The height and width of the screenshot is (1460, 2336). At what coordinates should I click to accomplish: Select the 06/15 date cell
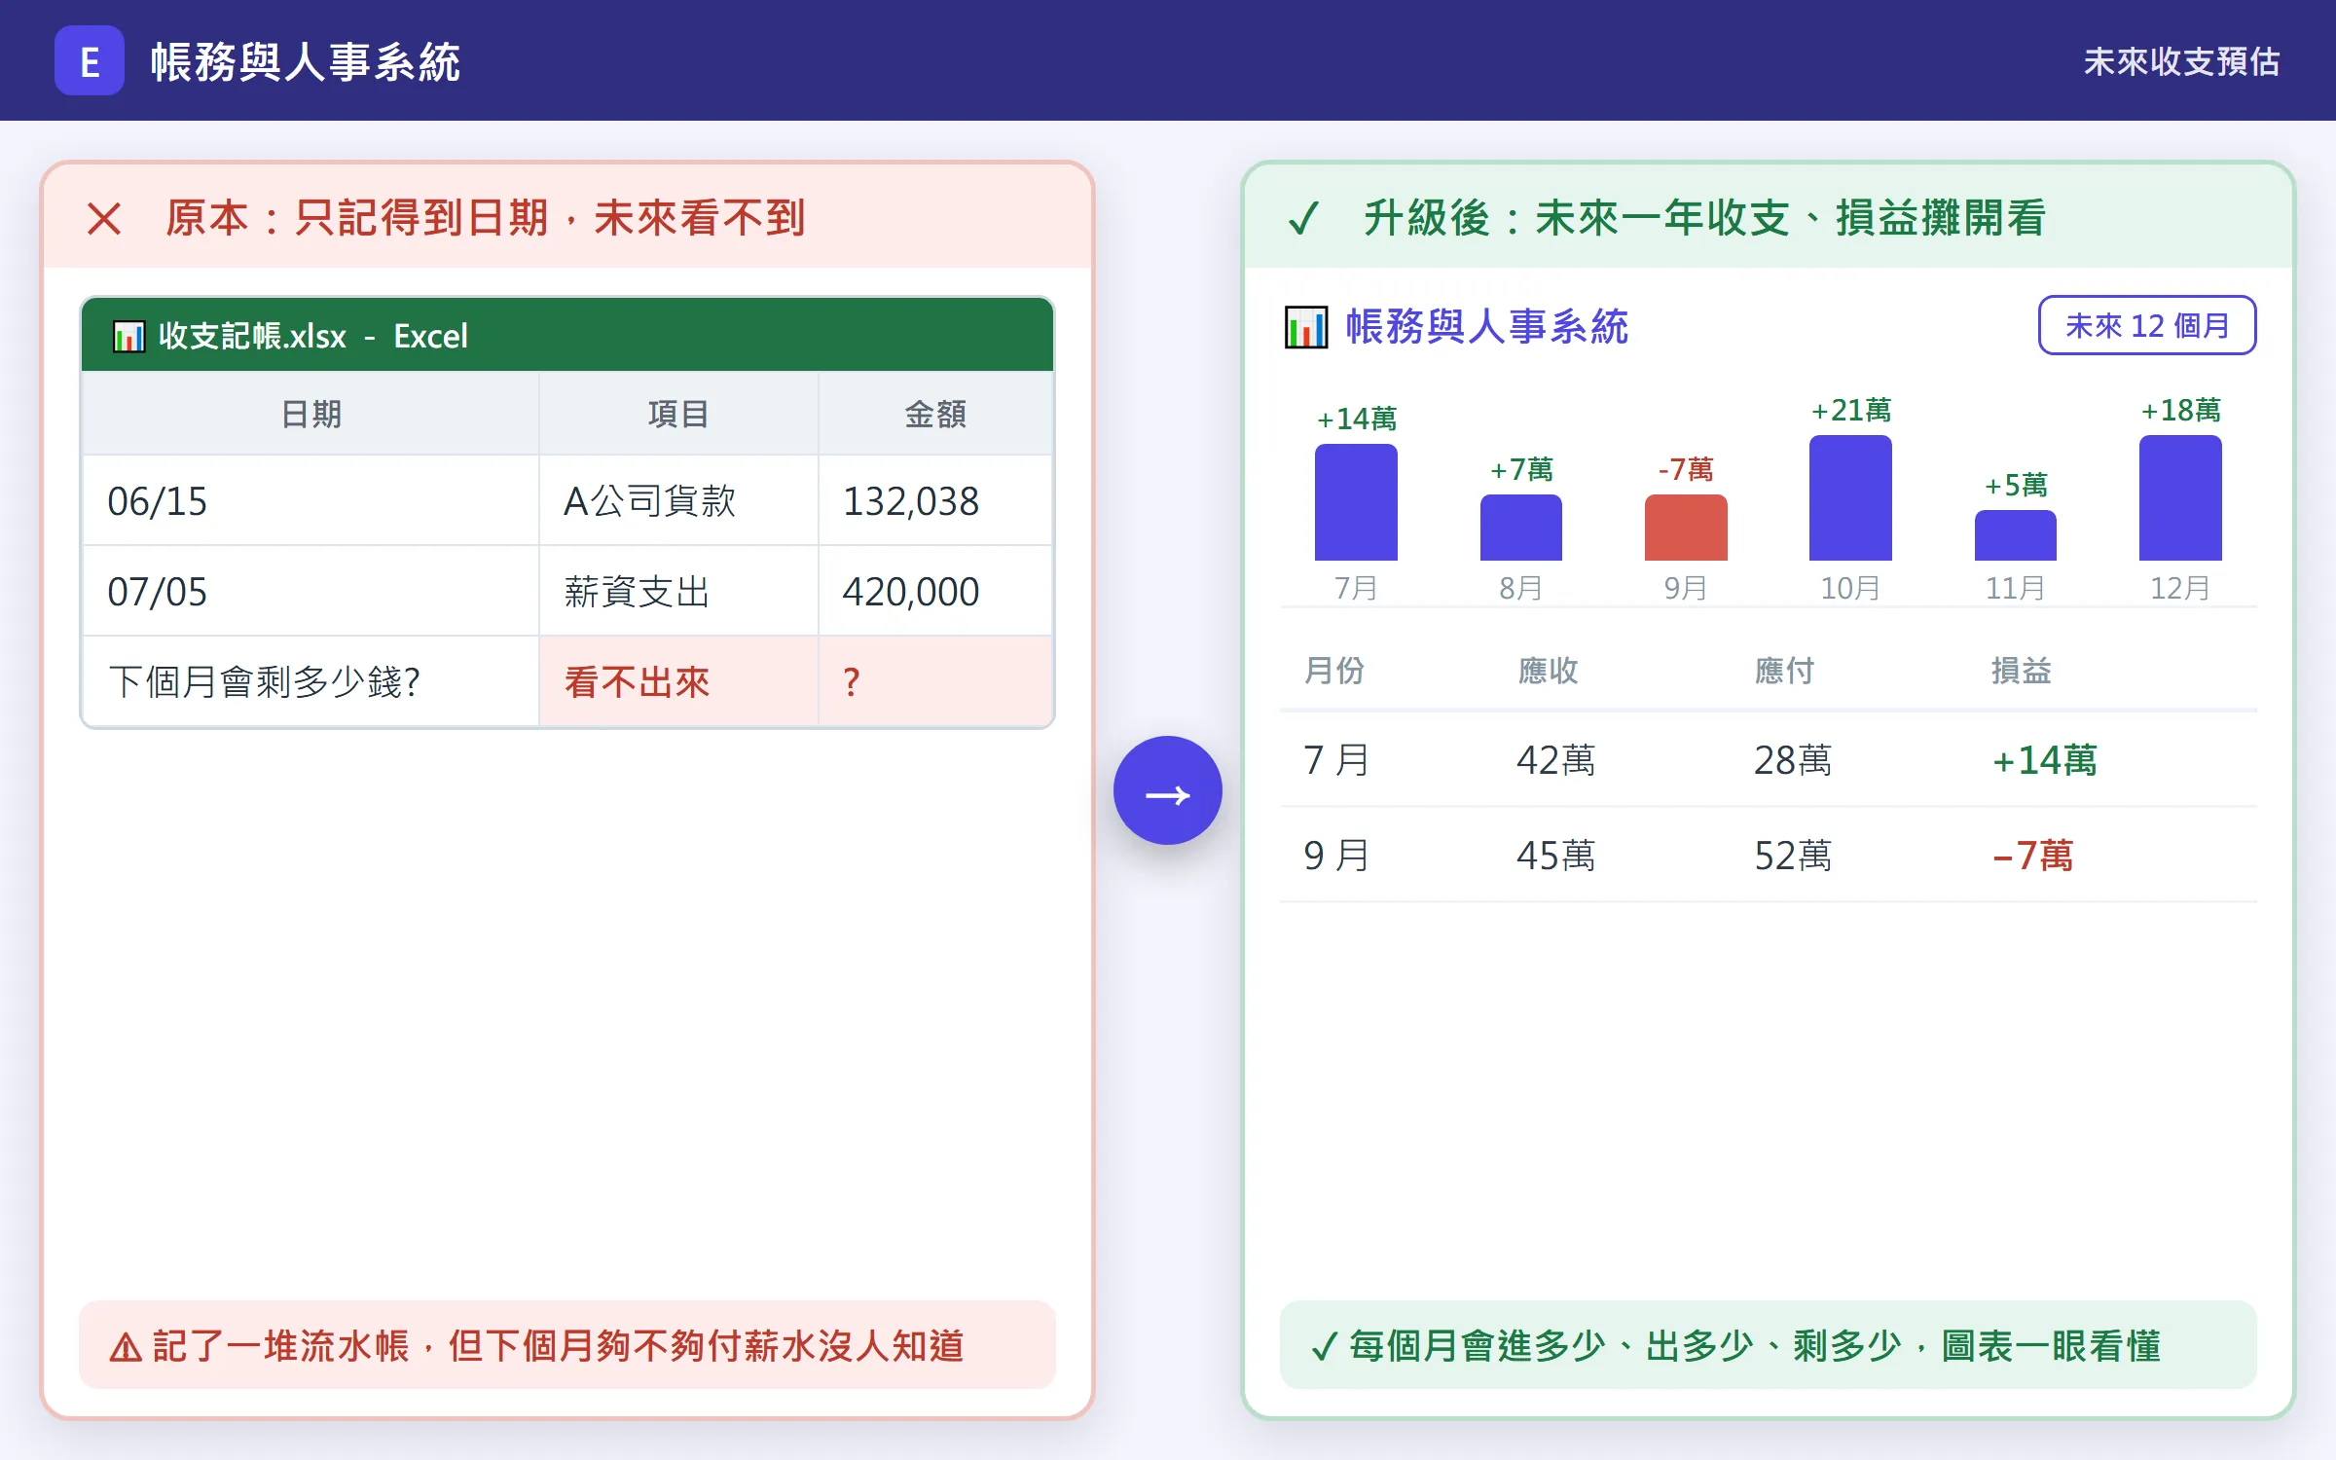click(310, 501)
